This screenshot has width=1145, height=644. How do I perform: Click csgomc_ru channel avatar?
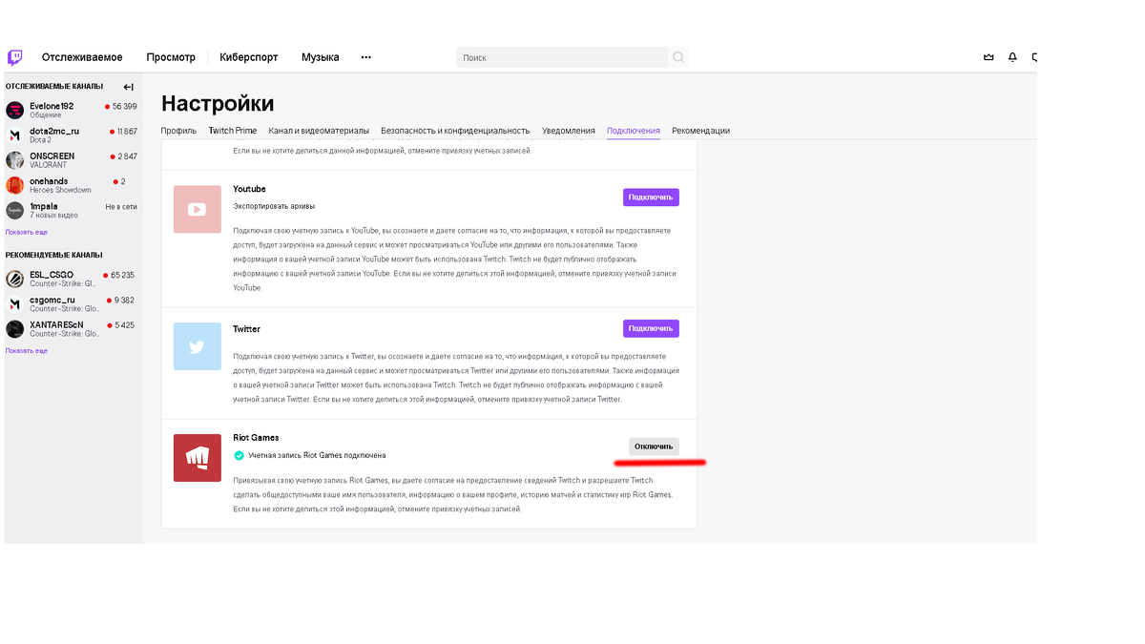(14, 304)
